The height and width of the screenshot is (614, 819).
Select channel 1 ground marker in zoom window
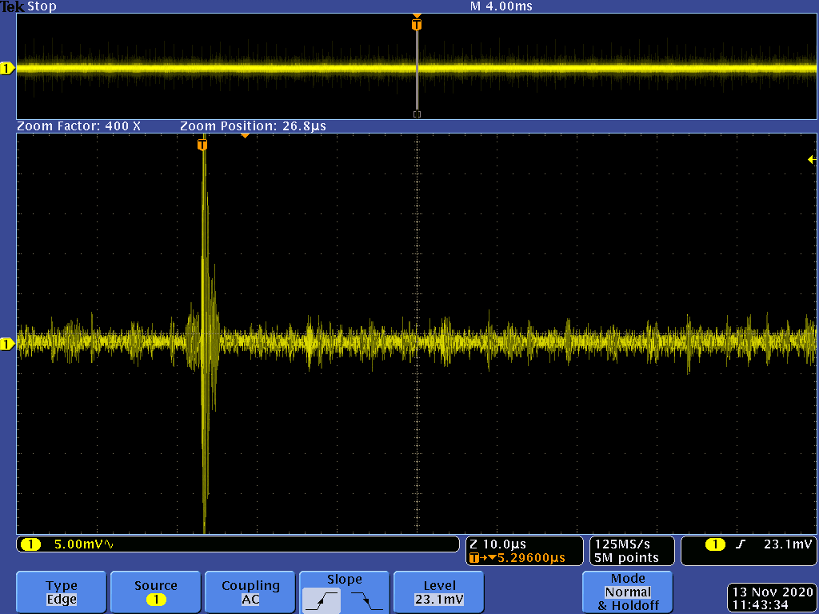pyautogui.click(x=7, y=344)
